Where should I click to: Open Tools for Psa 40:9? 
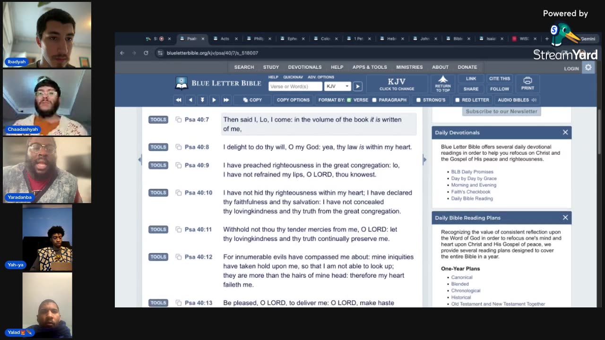[158, 165]
